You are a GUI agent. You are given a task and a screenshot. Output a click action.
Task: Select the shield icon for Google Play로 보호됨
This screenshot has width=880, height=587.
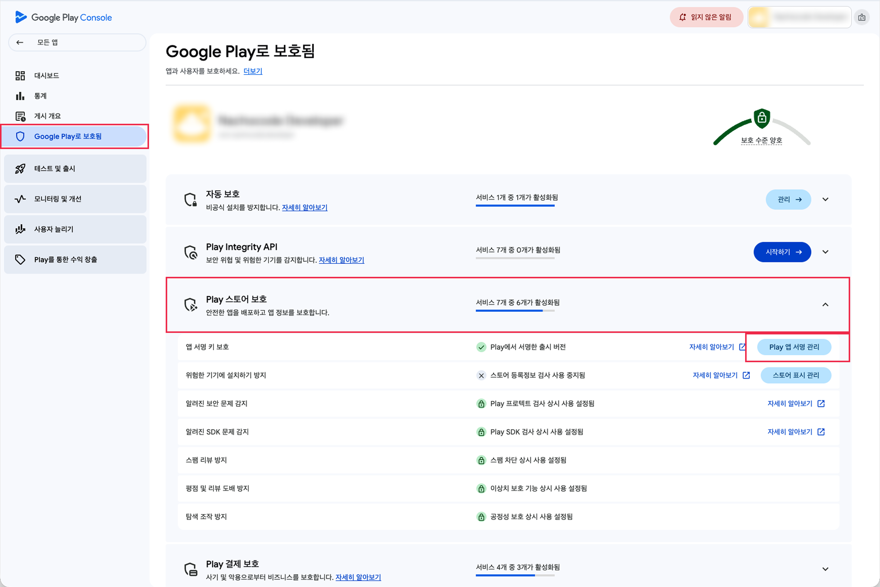click(x=20, y=136)
